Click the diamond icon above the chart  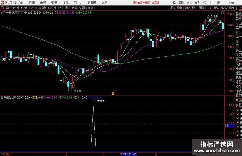[x=218, y=13]
